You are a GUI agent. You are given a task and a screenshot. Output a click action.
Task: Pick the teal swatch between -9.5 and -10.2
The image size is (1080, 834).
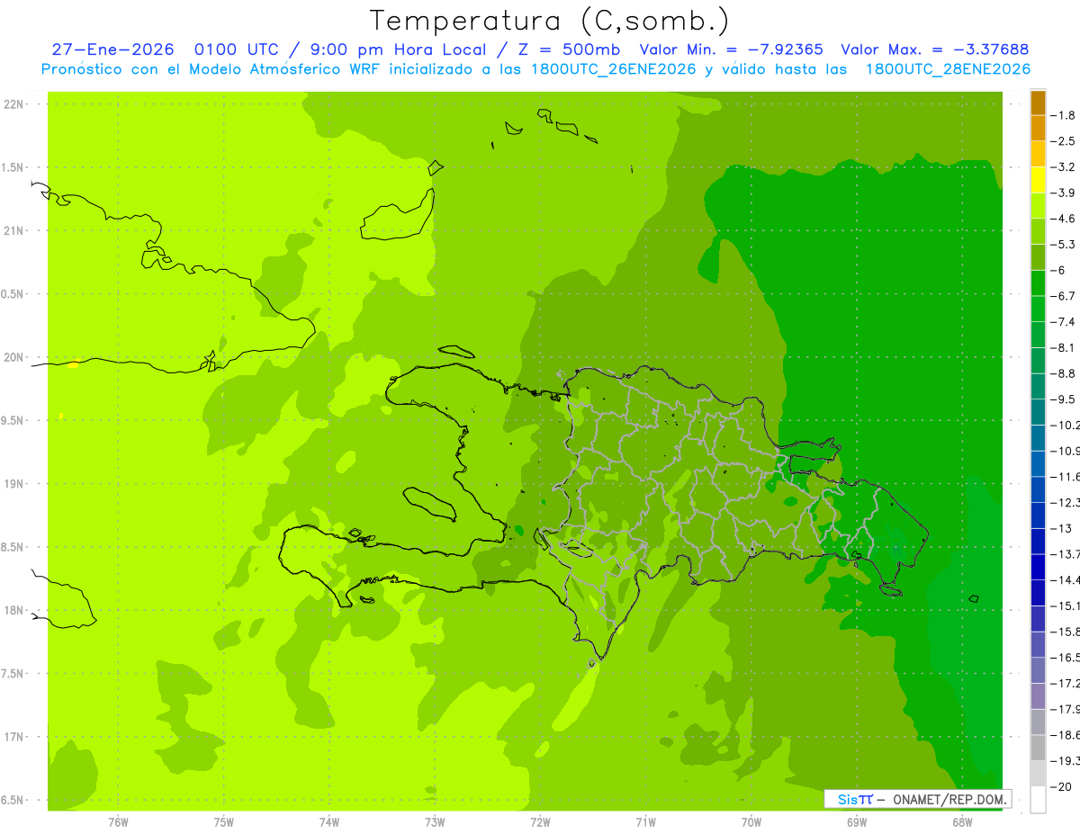(x=1038, y=412)
